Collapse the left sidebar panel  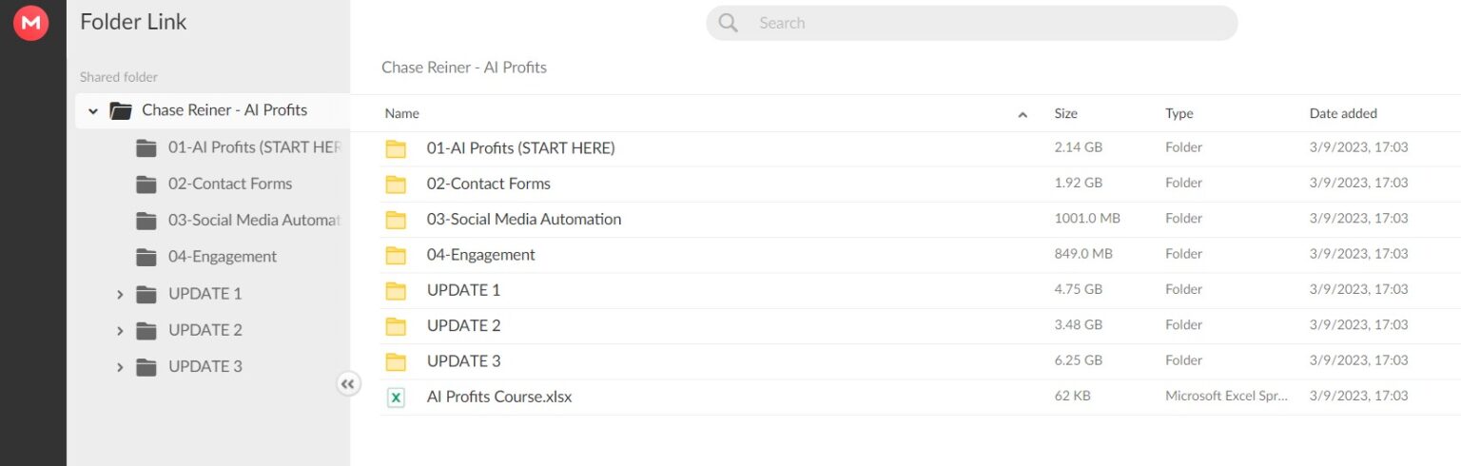[x=348, y=383]
